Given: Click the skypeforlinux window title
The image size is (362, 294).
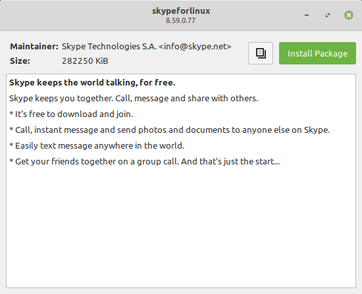Looking at the screenshot, I should coord(181,11).
